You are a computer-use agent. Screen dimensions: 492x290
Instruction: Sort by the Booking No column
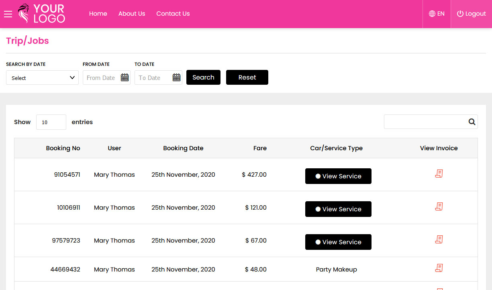point(63,148)
